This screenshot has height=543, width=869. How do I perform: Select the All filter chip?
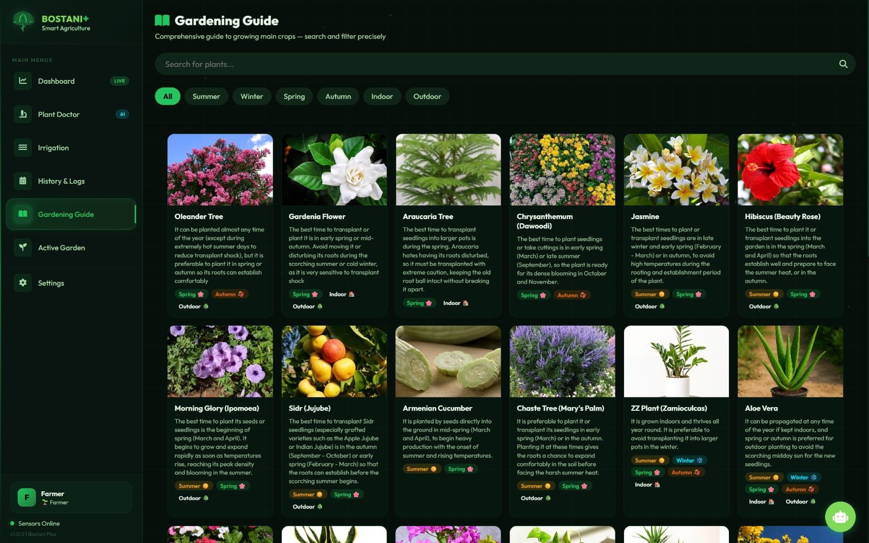[167, 96]
